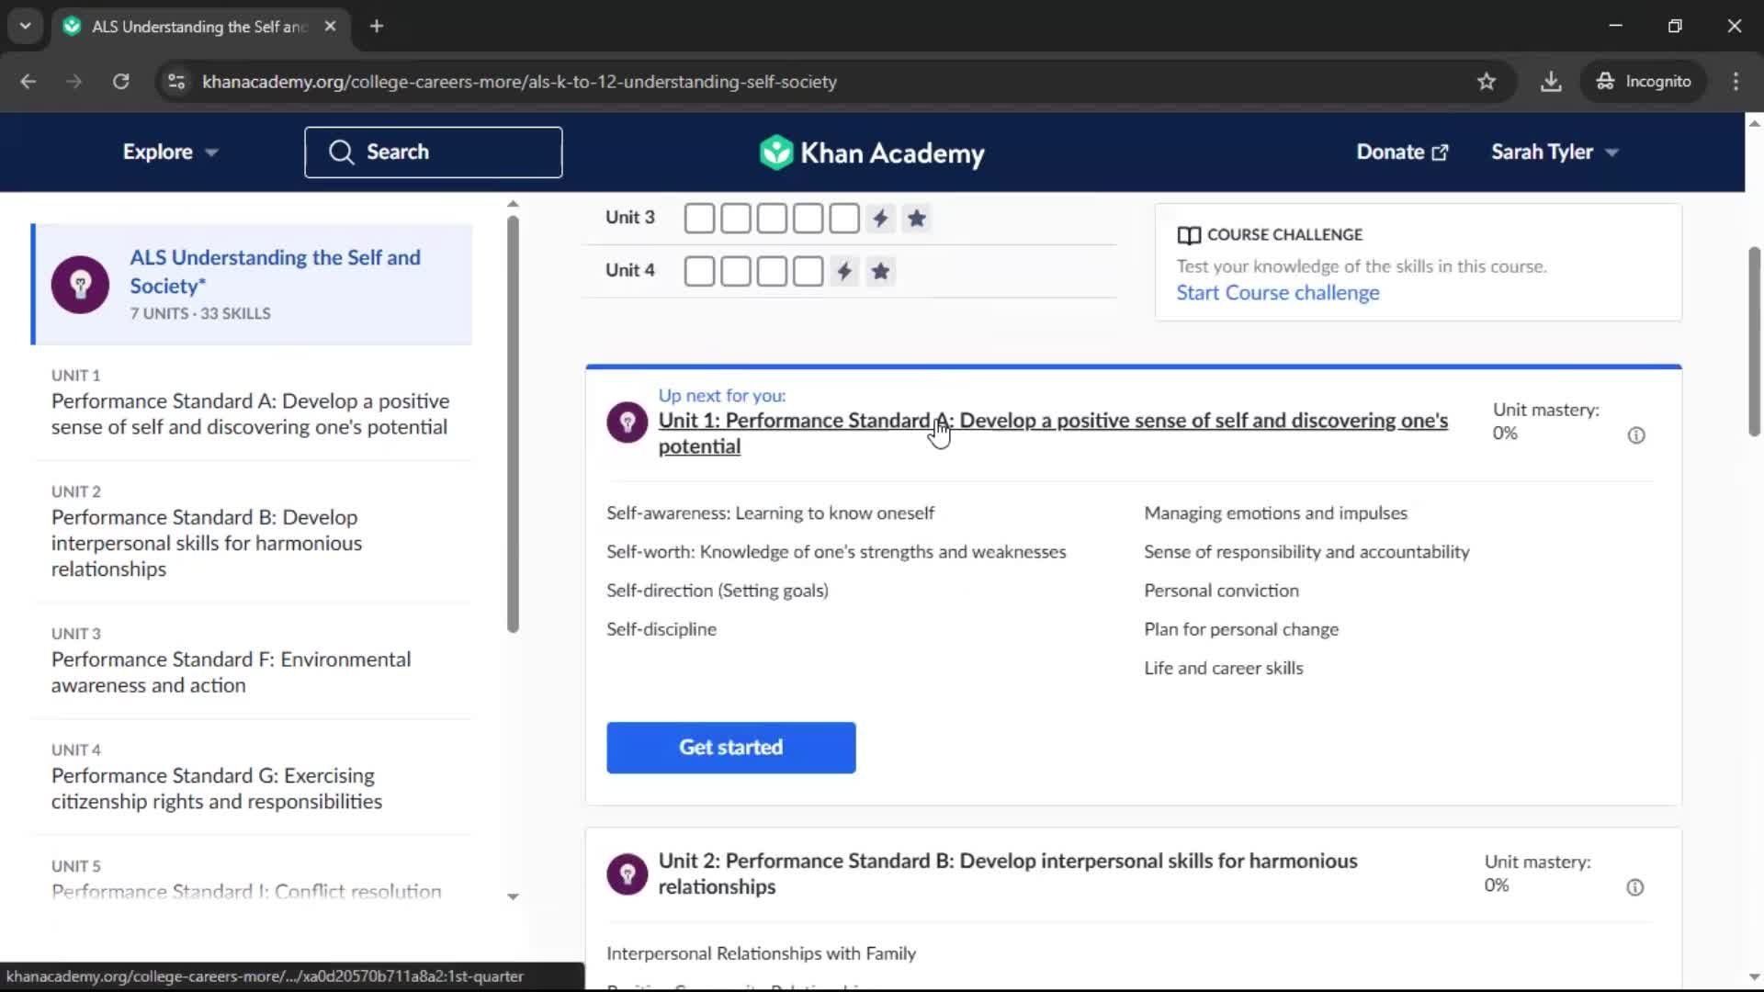Reload the page
1764x992 pixels.
(120, 82)
